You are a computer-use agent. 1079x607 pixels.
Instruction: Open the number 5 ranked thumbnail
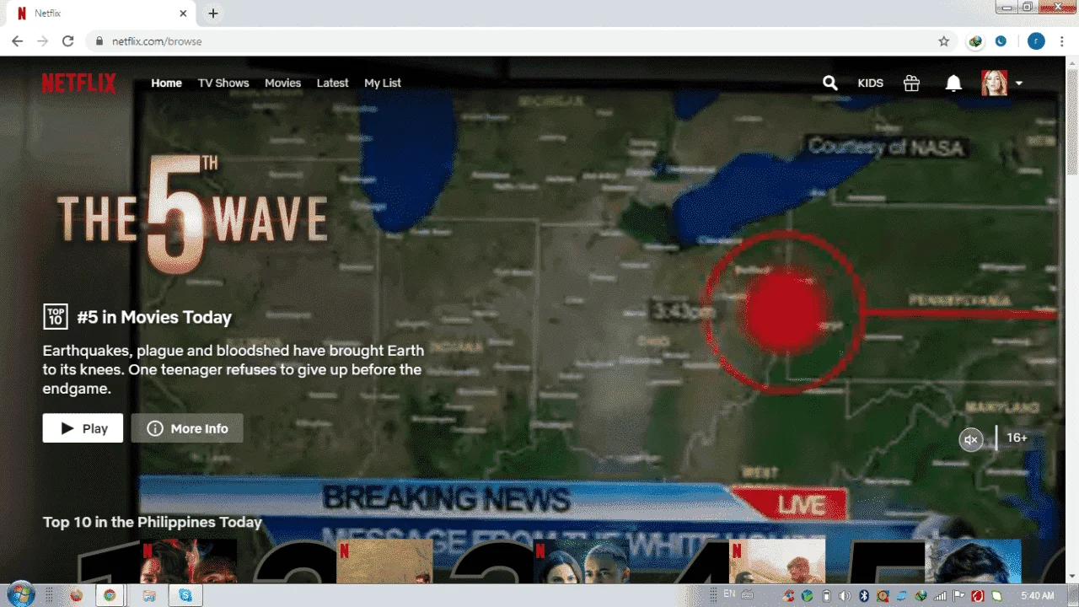[973, 561]
